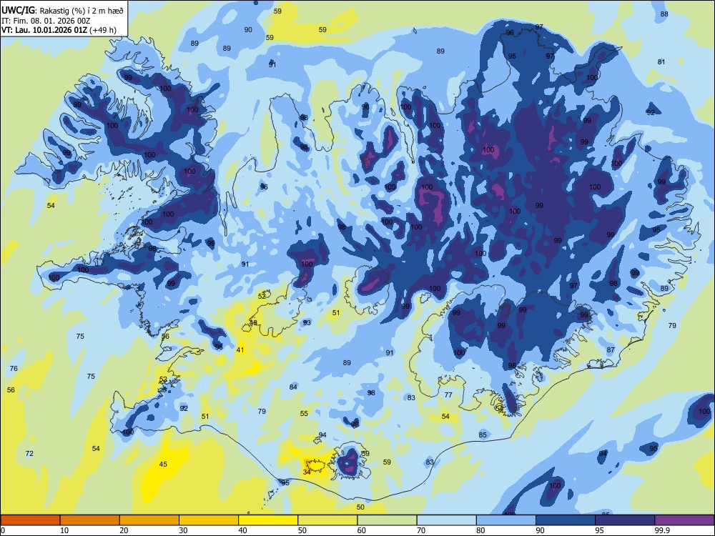This screenshot has width=715, height=536.
Task: Click the humidity value '45' over the sea
Action: pyautogui.click(x=163, y=465)
